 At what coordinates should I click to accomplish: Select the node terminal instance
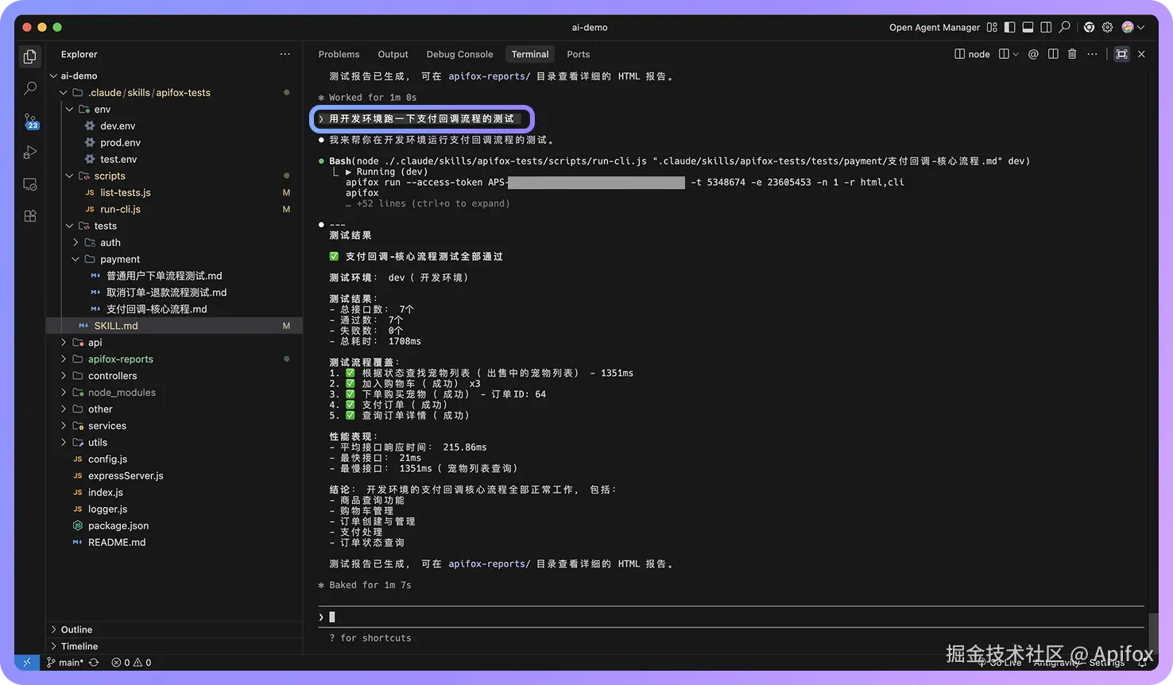coord(972,54)
